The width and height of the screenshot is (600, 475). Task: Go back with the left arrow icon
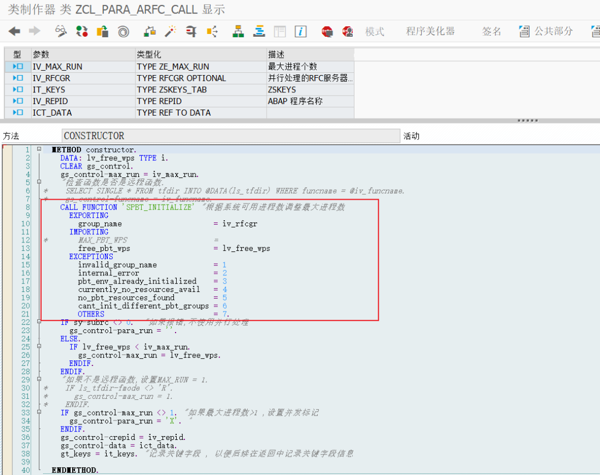coord(14,31)
